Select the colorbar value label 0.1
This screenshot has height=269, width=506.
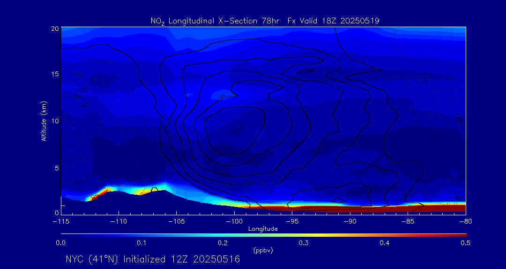[x=141, y=243]
